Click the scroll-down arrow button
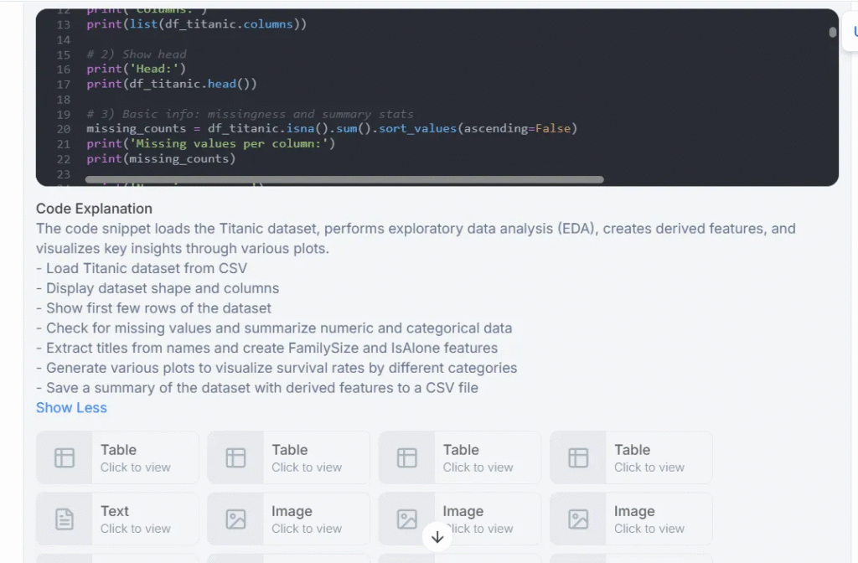The height and width of the screenshot is (563, 858). point(437,537)
